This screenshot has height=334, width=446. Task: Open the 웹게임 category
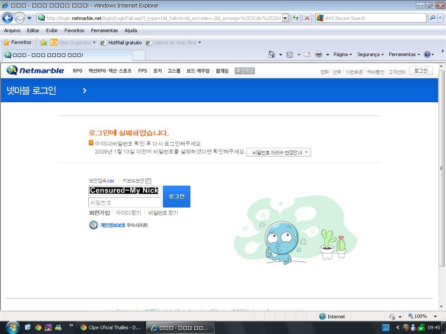(222, 71)
